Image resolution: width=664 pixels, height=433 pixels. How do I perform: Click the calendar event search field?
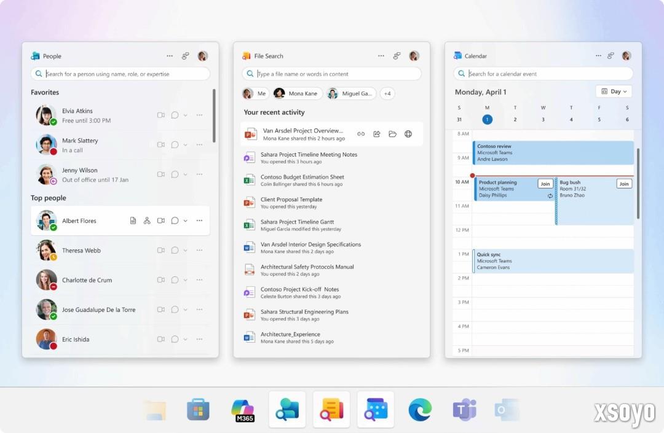click(x=543, y=74)
